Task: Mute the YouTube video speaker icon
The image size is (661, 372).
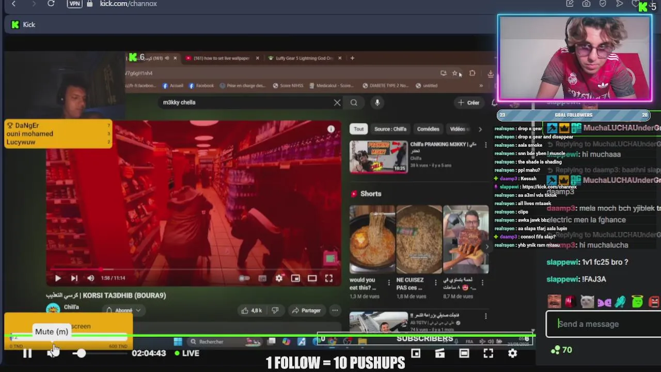Action: click(x=90, y=278)
